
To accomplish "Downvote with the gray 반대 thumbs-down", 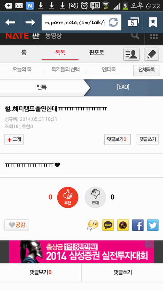I will 95,197.
